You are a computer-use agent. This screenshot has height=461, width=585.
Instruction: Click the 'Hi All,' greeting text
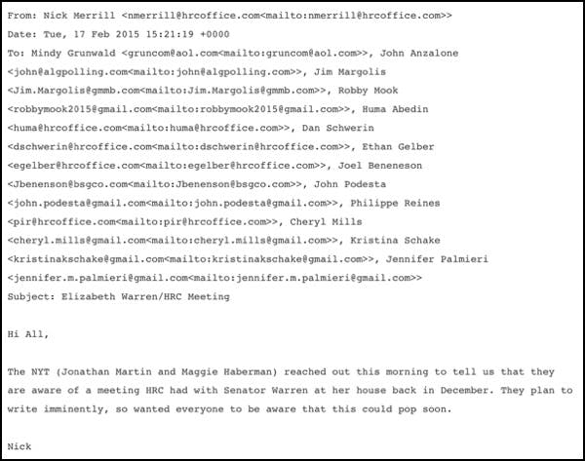[x=28, y=334]
